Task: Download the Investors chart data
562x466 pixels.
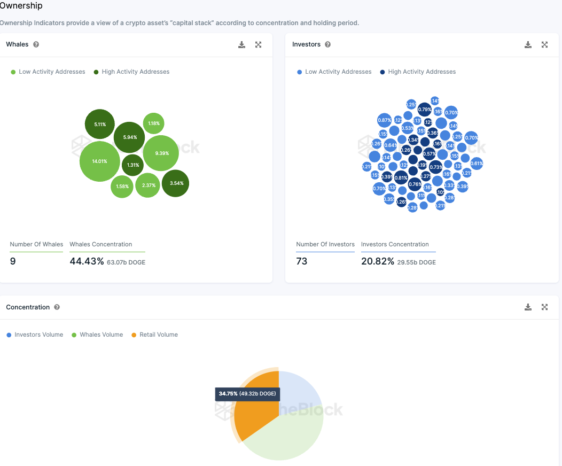Action: 528,44
